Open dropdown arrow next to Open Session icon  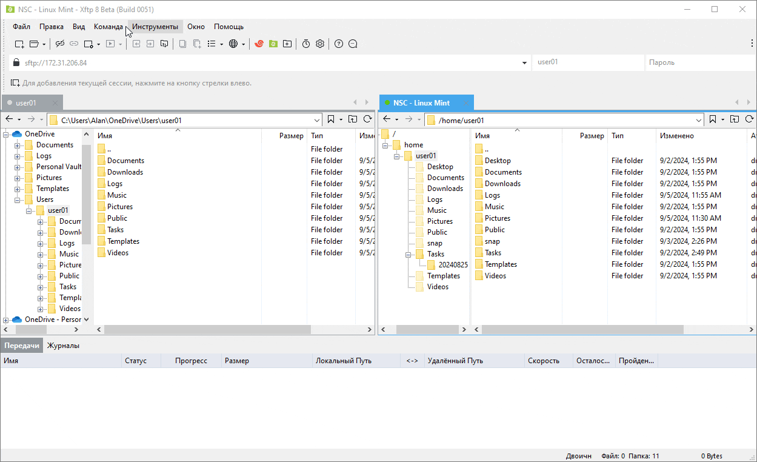pyautogui.click(x=44, y=44)
